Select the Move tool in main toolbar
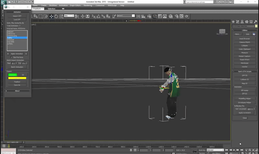Image resolution: width=259 pixels, height=154 pixels. 51,16
